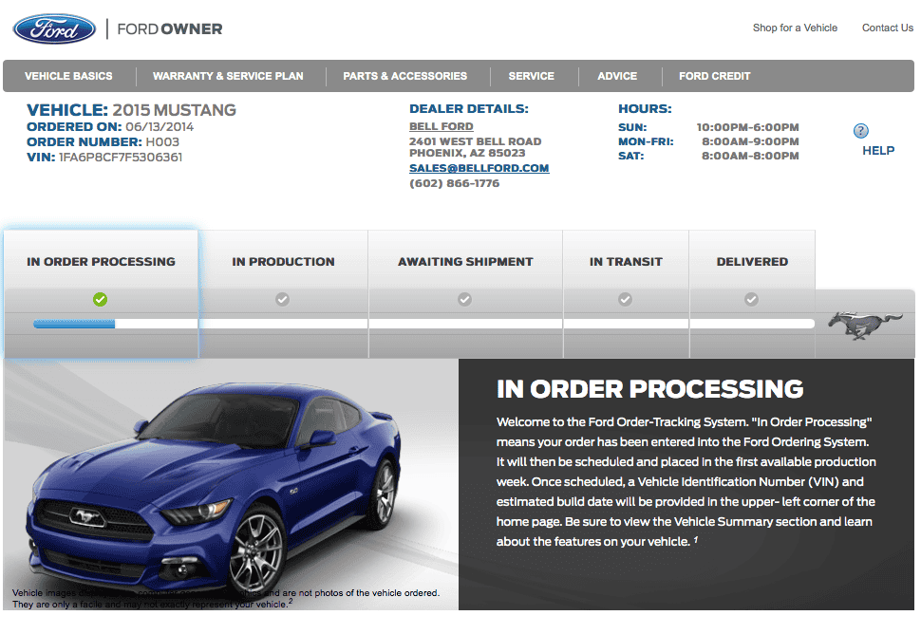Click the VIN number 1FA6P8CF7F5306361

tap(121, 158)
